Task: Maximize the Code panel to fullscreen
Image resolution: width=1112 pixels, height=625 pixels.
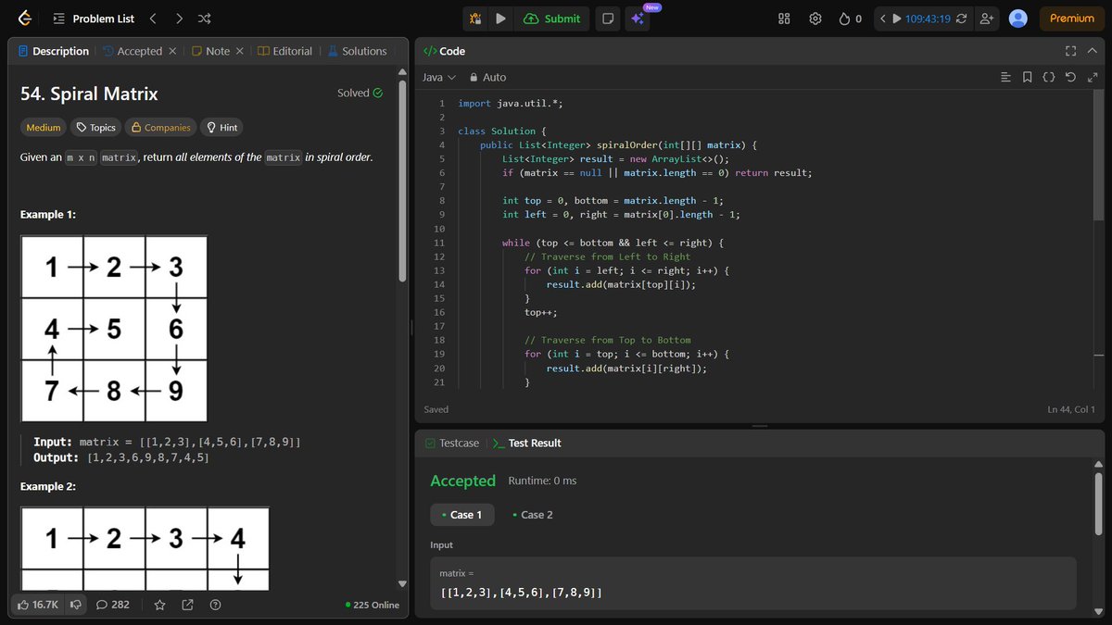Action: tap(1070, 51)
